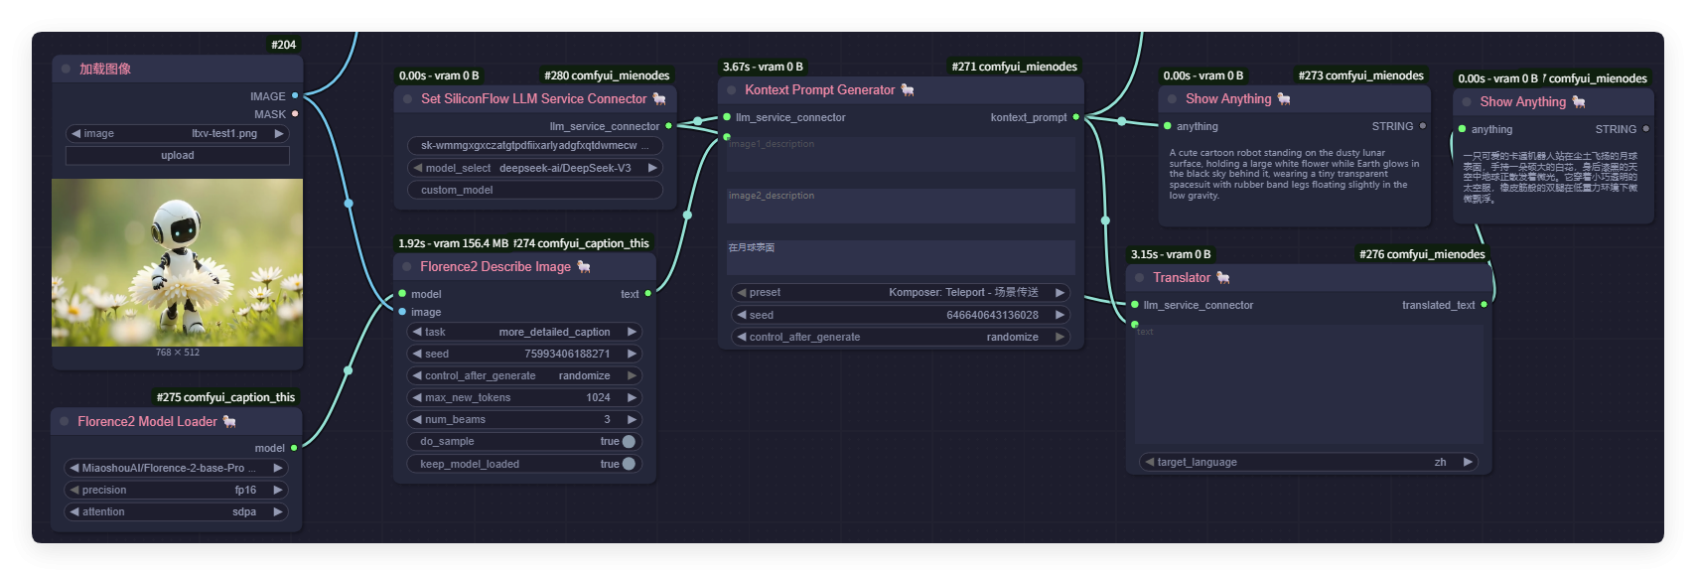Click the #276 comfyui_mienodes badge
Screen dimensions: 1696x575
[1422, 254]
